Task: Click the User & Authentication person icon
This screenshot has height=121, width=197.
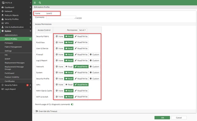Action: [3, 27]
